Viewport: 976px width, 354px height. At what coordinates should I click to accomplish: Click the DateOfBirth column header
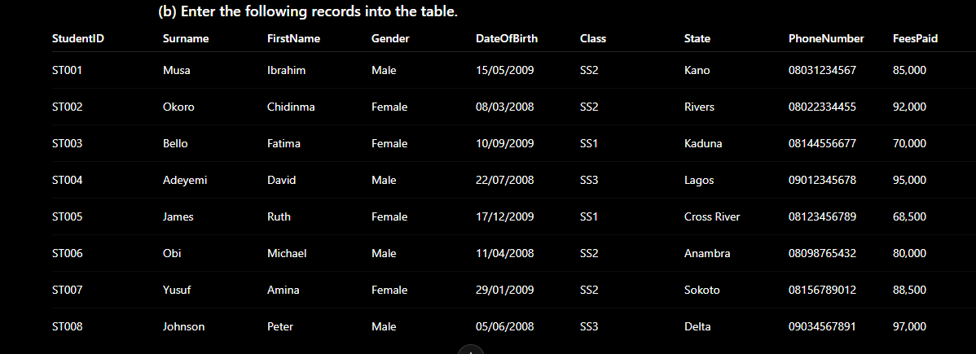click(507, 38)
